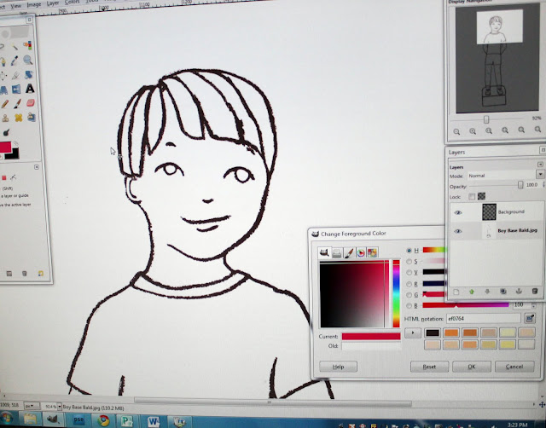Toggle lock alpha channel checkerboard button
The image size is (546, 428).
[481, 196]
